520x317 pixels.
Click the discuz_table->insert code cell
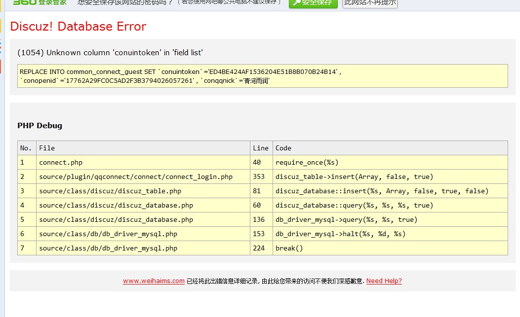click(354, 176)
